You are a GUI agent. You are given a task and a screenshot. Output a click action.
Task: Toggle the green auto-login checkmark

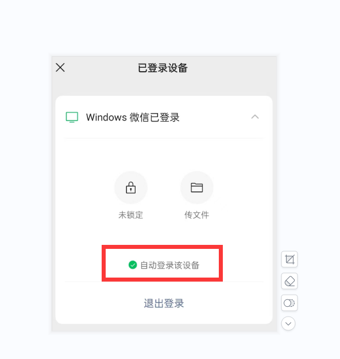pyautogui.click(x=133, y=265)
